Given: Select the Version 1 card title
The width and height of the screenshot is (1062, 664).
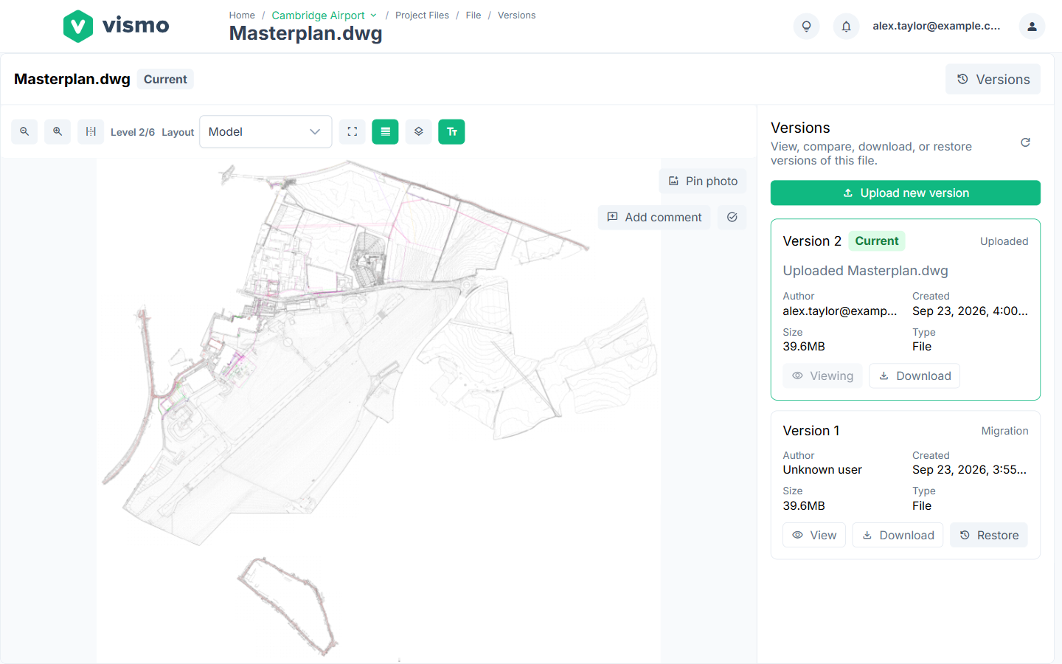Looking at the screenshot, I should (811, 431).
